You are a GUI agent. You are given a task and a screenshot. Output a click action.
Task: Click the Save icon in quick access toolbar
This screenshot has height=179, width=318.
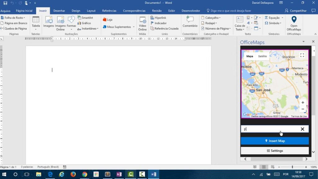pyautogui.click(x=5, y=3)
